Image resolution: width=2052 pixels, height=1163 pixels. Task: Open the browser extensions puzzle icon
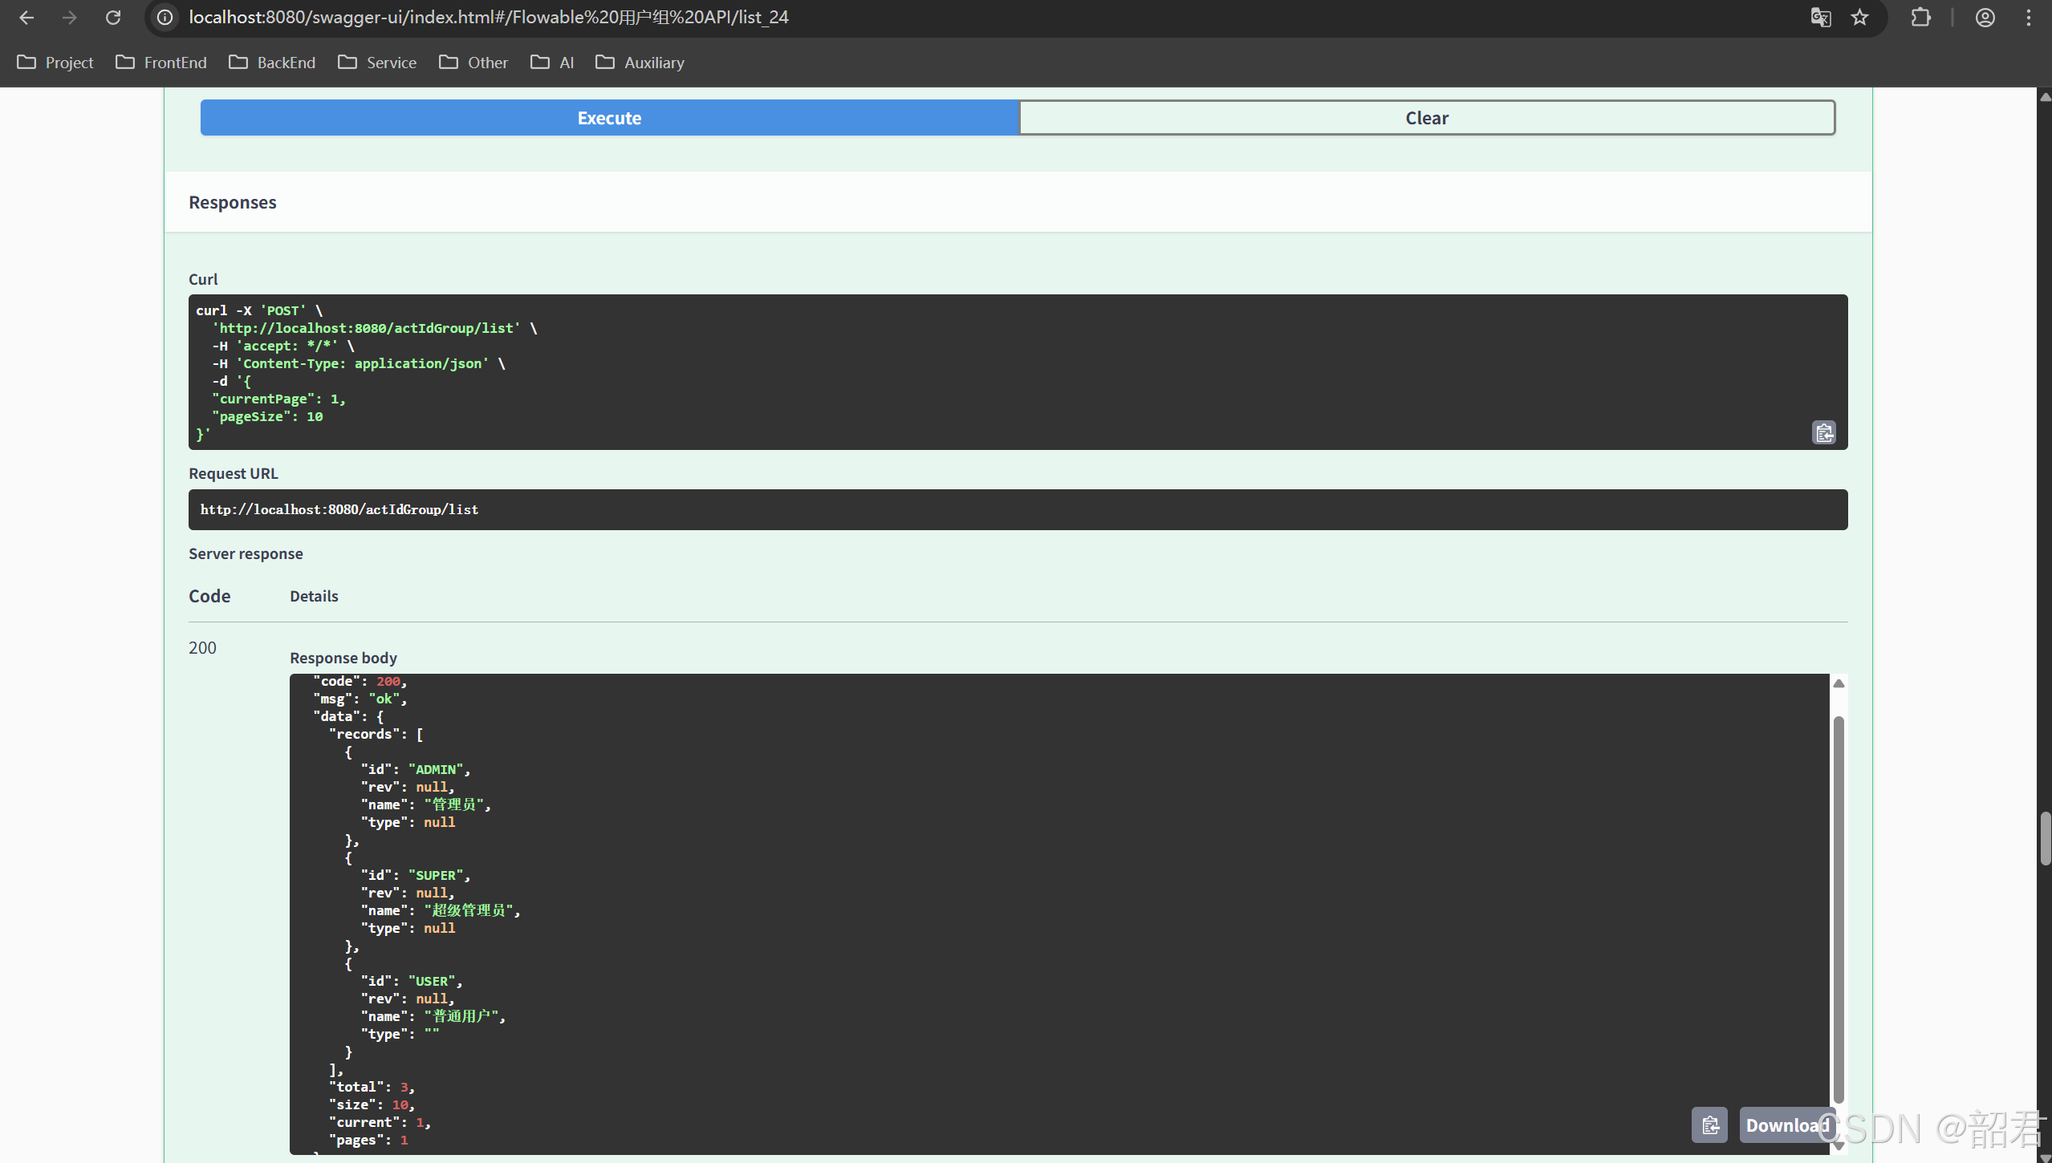pyautogui.click(x=1920, y=18)
